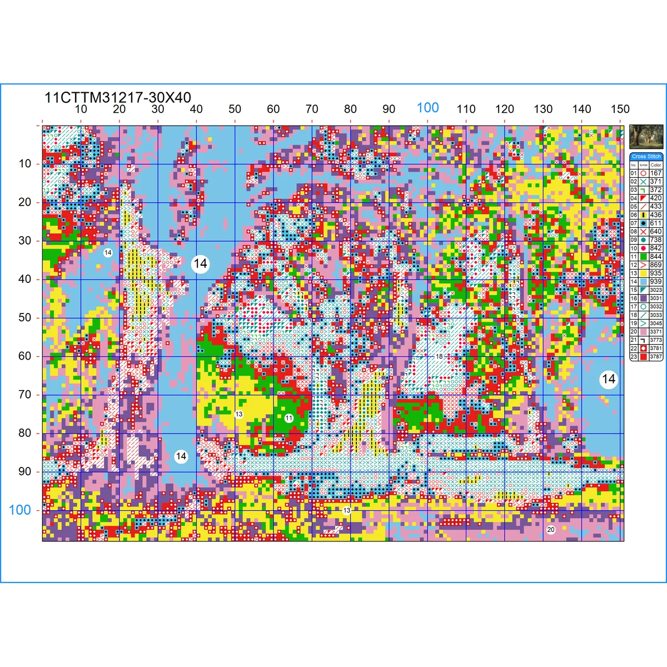Select the circled 20 marker on the chart
Screen dimensions: 667x667
click(551, 530)
